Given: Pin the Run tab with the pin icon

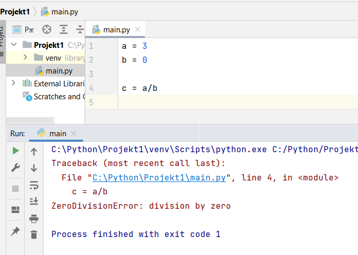Looking at the screenshot, I should tap(15, 231).
